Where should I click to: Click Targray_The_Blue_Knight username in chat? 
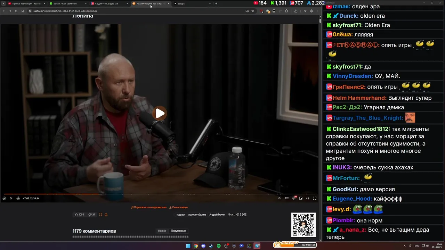(368, 118)
